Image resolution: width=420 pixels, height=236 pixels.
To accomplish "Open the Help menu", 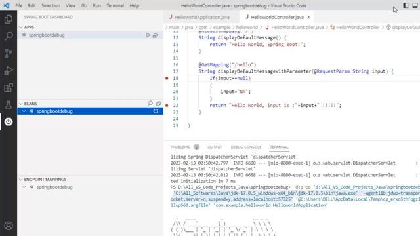I will click(134, 5).
